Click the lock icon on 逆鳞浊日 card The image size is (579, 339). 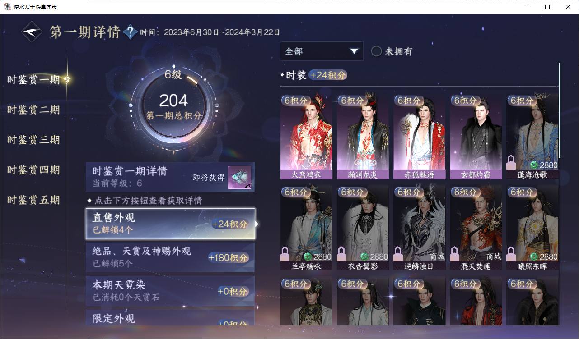[398, 254]
